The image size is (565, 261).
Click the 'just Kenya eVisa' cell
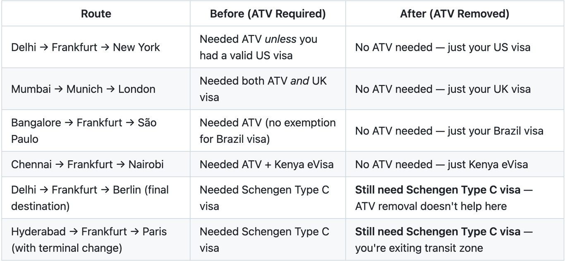[441, 164]
